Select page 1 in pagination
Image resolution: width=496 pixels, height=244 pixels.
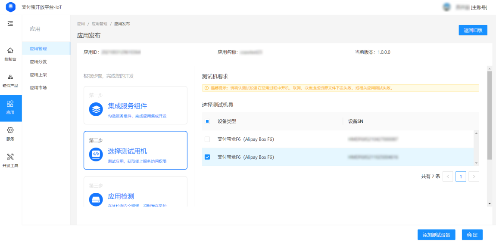click(x=461, y=177)
